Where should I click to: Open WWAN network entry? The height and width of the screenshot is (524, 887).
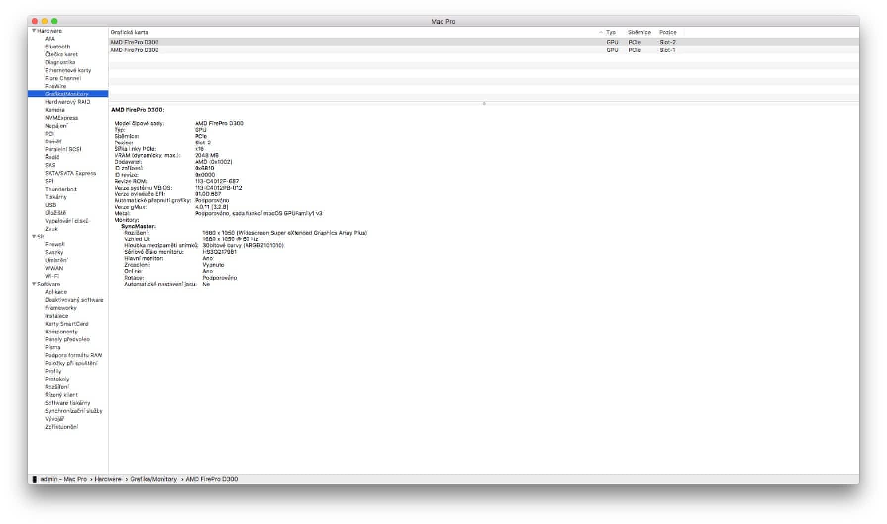click(x=54, y=268)
